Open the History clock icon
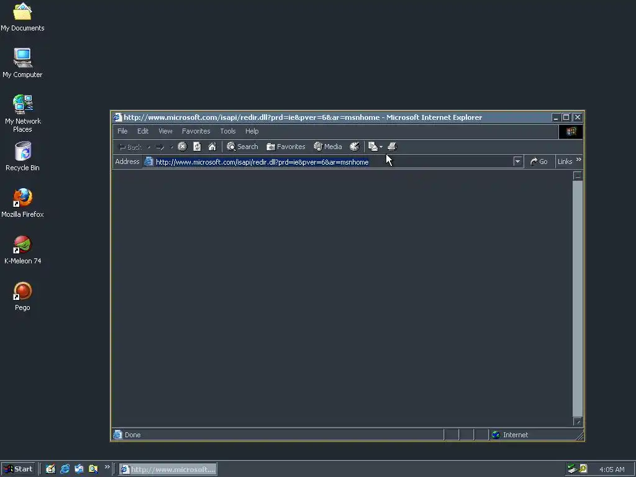The width and height of the screenshot is (636, 477). point(355,147)
